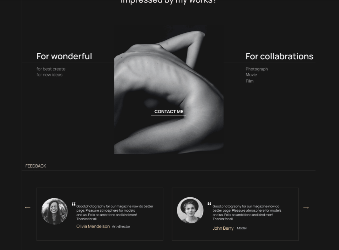The width and height of the screenshot is (339, 250).
Task: Click the 'for best create' text line
Action: (x=51, y=69)
